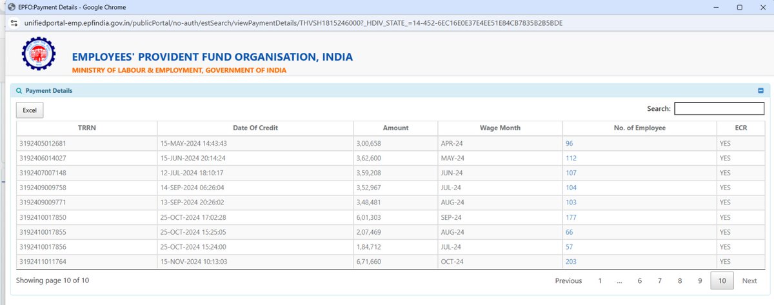The width and height of the screenshot is (774, 305).
Task: Click the pagination ellipsis
Action: point(619,280)
